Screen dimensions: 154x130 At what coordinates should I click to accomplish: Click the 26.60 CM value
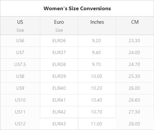(134, 100)
